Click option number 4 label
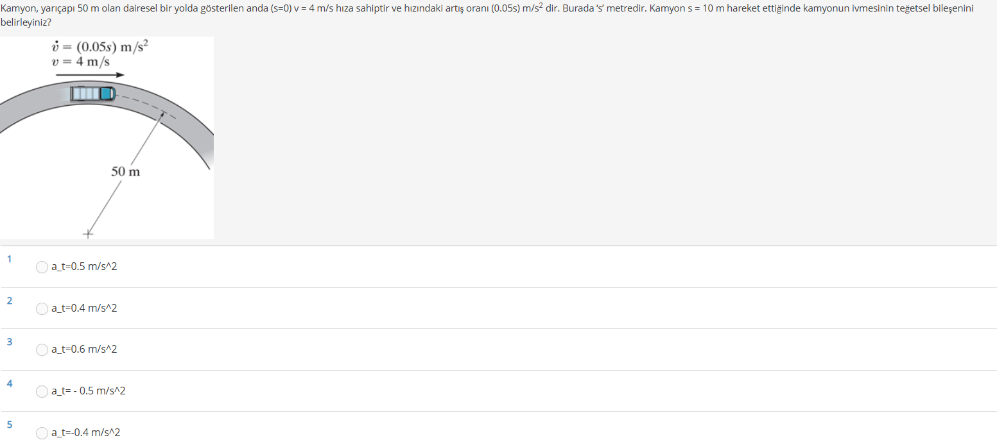The width and height of the screenshot is (997, 447). pyautogui.click(x=10, y=383)
